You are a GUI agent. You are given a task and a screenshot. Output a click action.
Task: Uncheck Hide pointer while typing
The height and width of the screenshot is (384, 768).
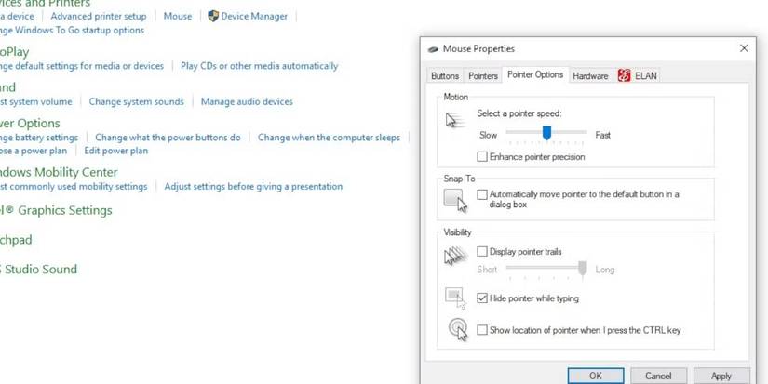[x=482, y=298]
